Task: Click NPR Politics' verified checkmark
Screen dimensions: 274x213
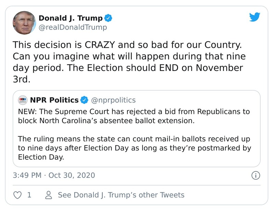Action: (x=85, y=100)
